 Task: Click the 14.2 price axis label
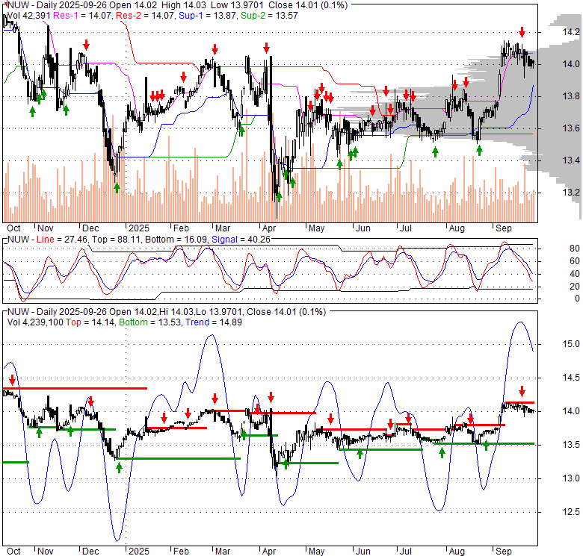pos(571,32)
